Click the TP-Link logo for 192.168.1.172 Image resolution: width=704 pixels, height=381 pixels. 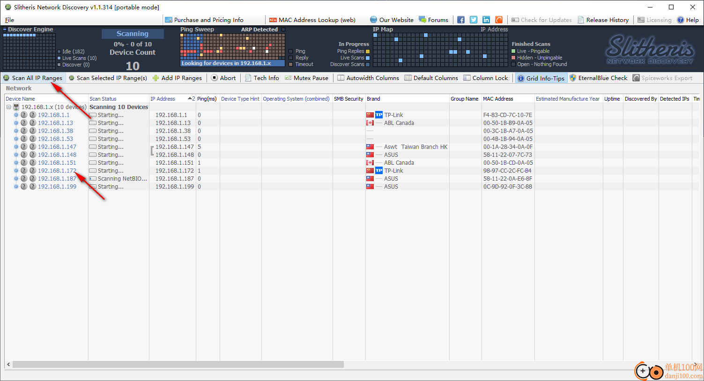tap(379, 171)
